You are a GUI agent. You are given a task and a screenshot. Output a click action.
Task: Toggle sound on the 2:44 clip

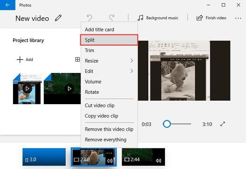point(158,161)
